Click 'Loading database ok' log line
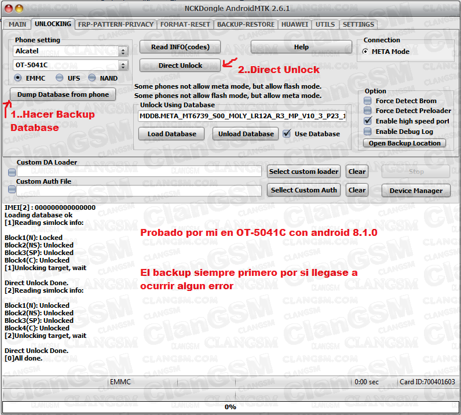461x415 pixels. (39, 215)
